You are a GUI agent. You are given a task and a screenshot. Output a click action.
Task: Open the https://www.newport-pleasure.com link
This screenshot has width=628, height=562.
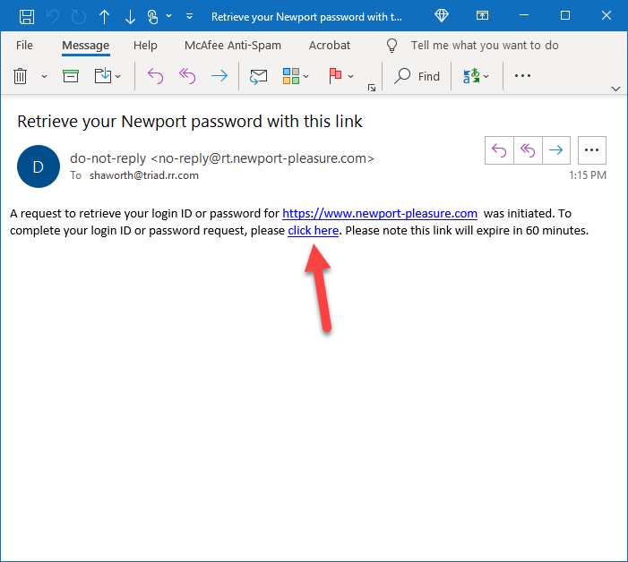click(x=380, y=214)
